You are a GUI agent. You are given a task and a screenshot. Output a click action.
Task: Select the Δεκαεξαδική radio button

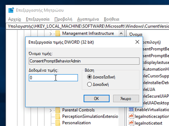click(89, 77)
